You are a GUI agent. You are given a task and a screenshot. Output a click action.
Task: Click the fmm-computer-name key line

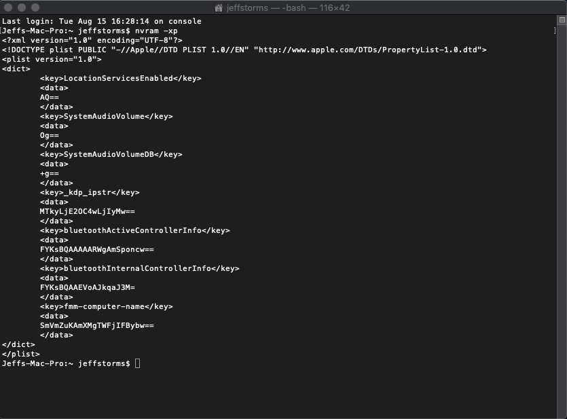106,306
